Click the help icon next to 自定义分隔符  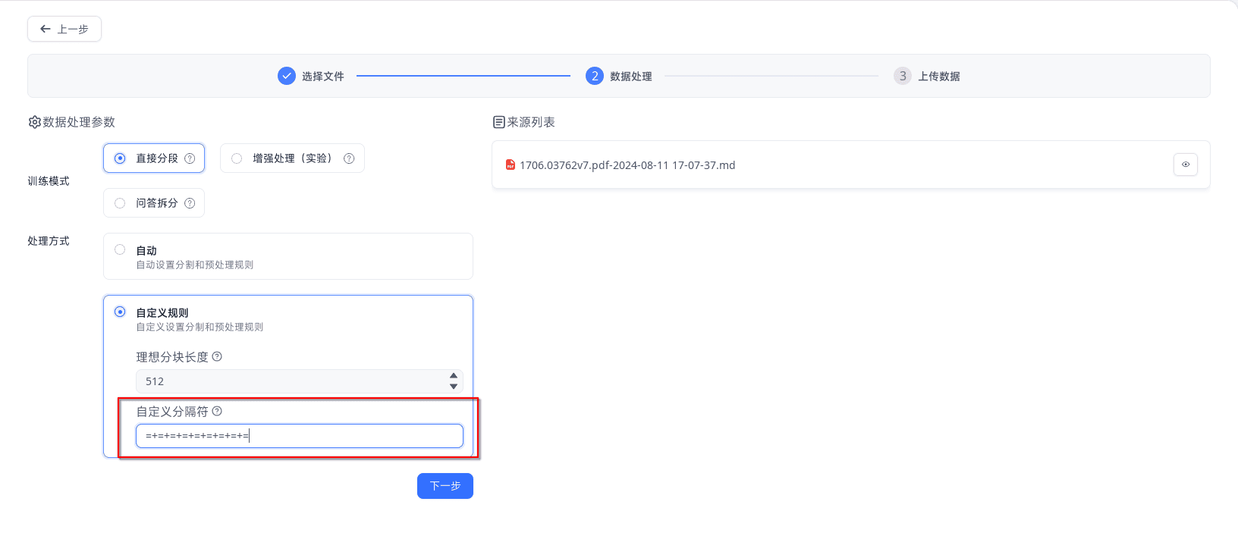[x=217, y=411]
